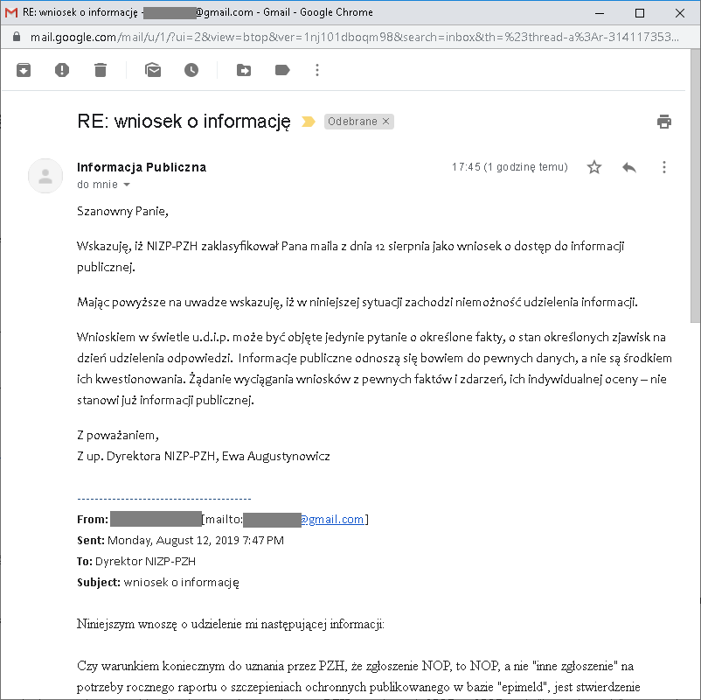
Task: Click the sender's profile avatar
Action: [x=45, y=176]
